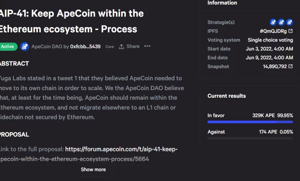Click the ApeCoin DAO avatar icon
300x181 pixels.
click(25, 47)
